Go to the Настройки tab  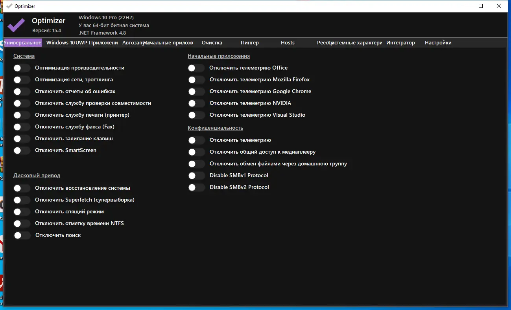tap(438, 43)
